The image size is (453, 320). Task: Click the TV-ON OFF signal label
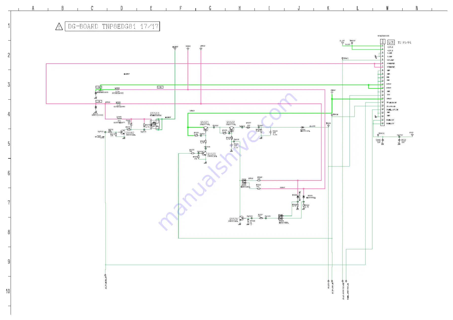(x=100, y=137)
